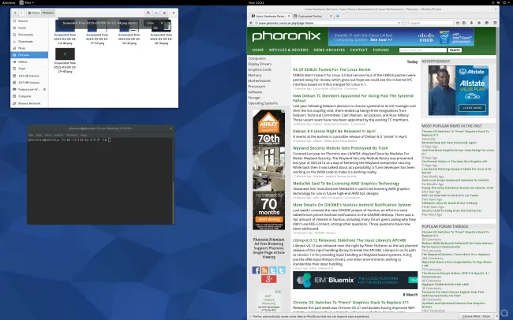Open Computer in the Files sidebar
This screenshot has width=513, height=320.
coord(29,96)
